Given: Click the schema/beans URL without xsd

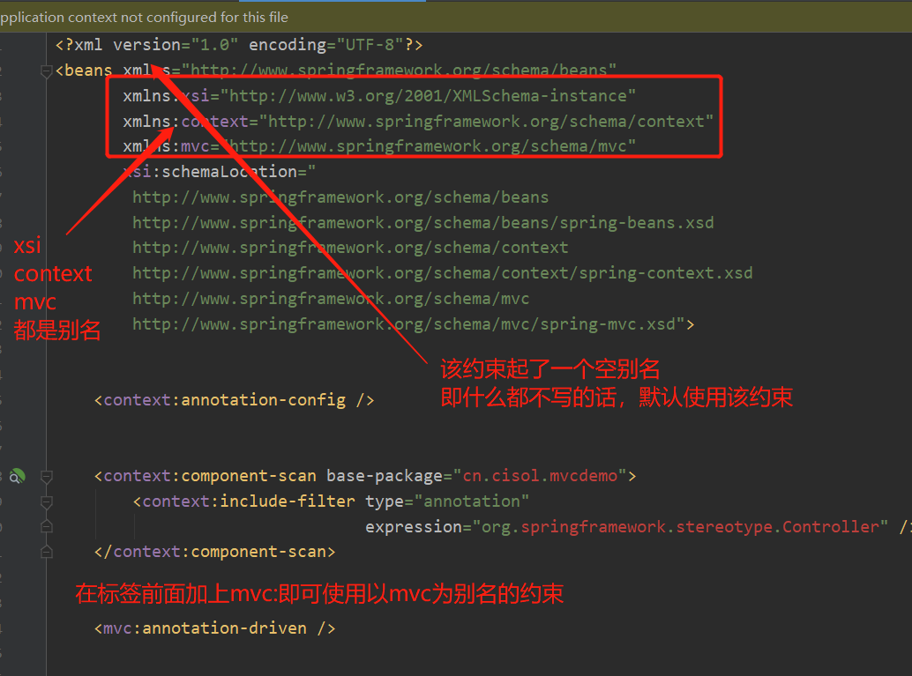Looking at the screenshot, I should 340,197.
